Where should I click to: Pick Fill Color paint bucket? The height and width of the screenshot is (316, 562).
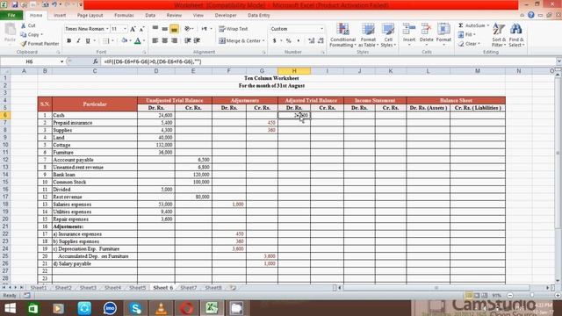coord(124,41)
